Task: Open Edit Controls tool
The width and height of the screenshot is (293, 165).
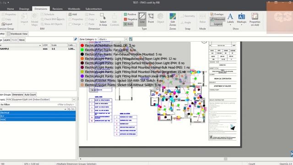Action: coord(114,19)
